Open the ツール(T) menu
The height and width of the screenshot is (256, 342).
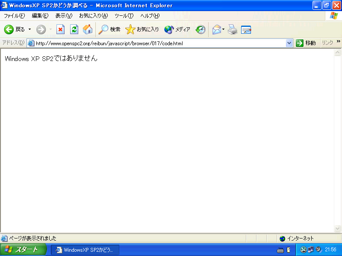[124, 16]
